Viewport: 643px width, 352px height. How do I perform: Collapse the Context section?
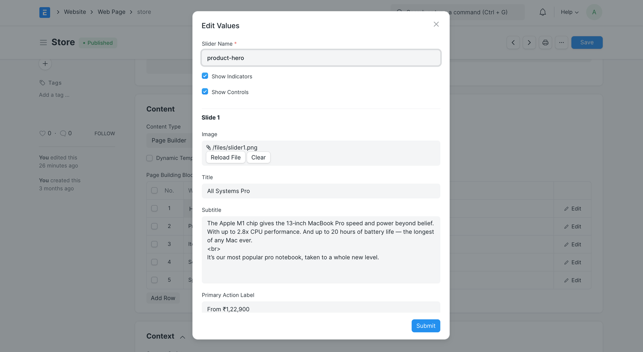[x=183, y=337]
